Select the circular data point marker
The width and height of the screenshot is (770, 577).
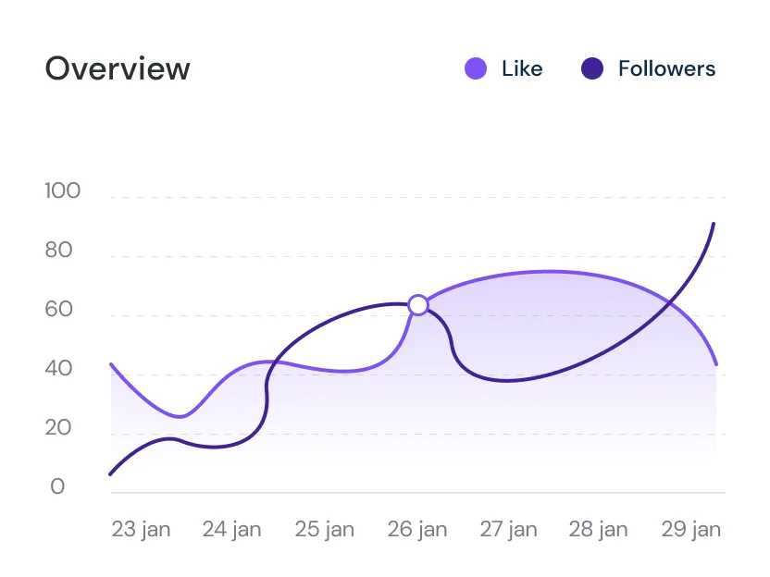(418, 304)
